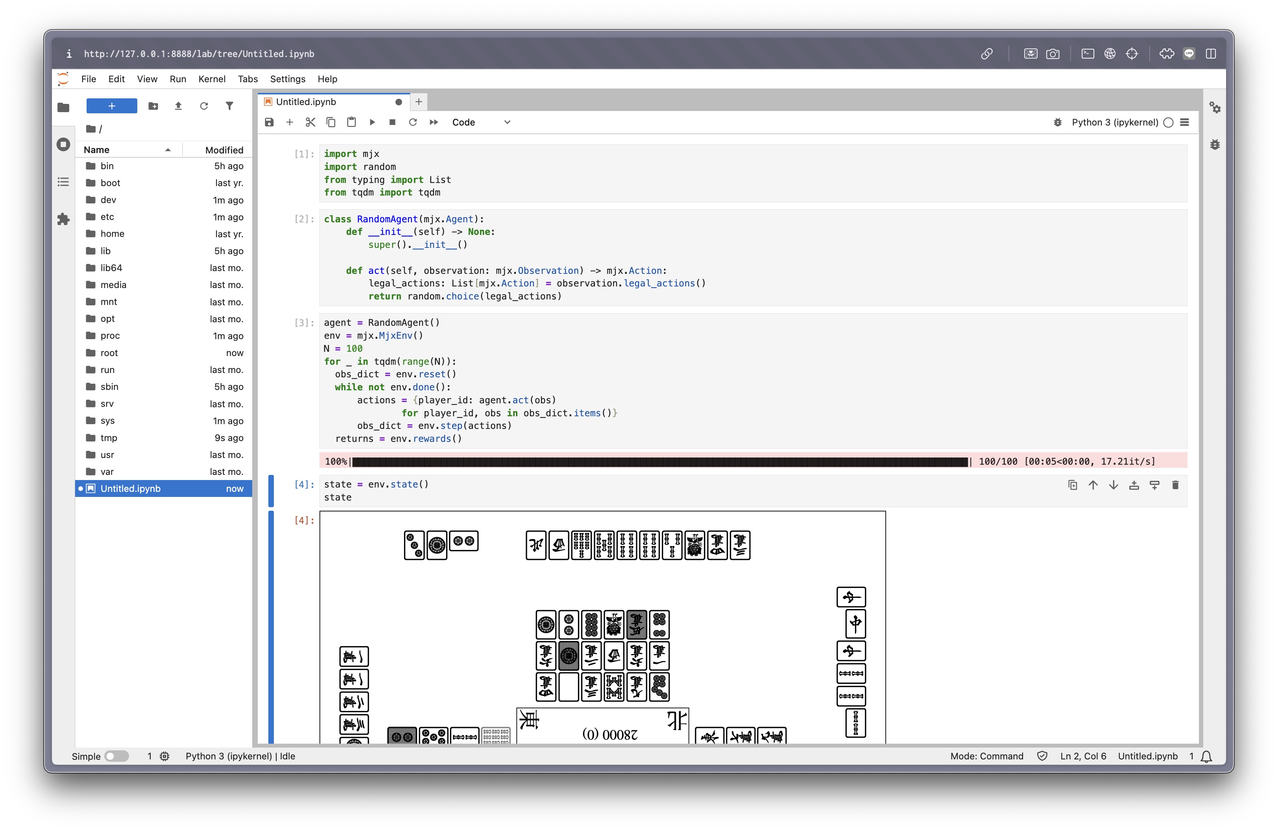Image resolution: width=1278 pixels, height=831 pixels.
Task: Open the notifications bell icon
Action: point(1206,756)
